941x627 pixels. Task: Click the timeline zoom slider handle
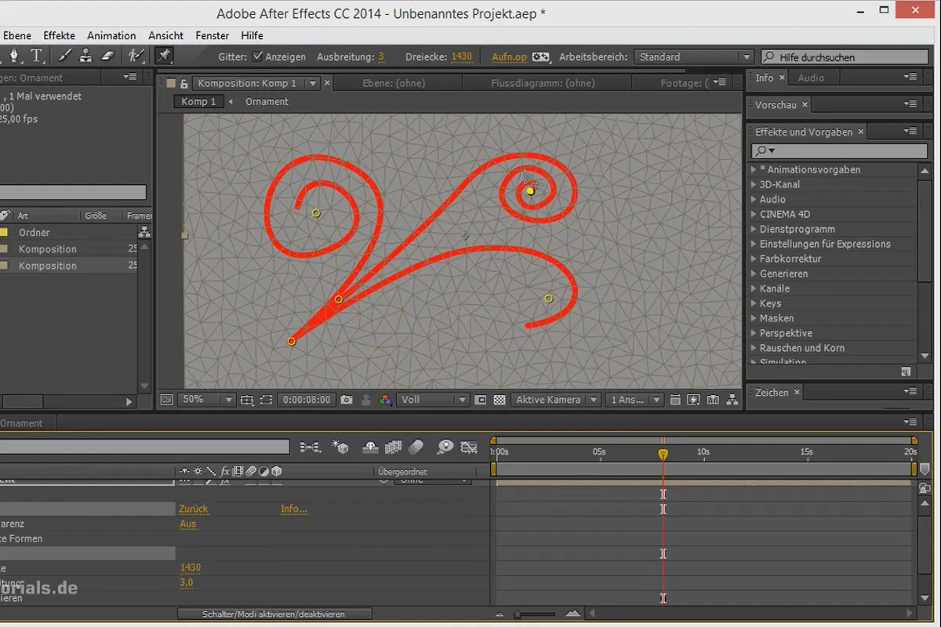click(518, 614)
